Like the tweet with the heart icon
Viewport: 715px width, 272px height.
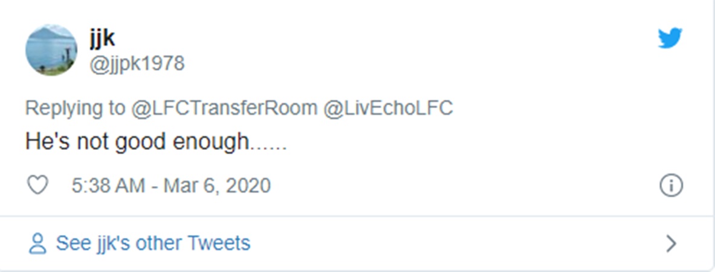pos(37,186)
